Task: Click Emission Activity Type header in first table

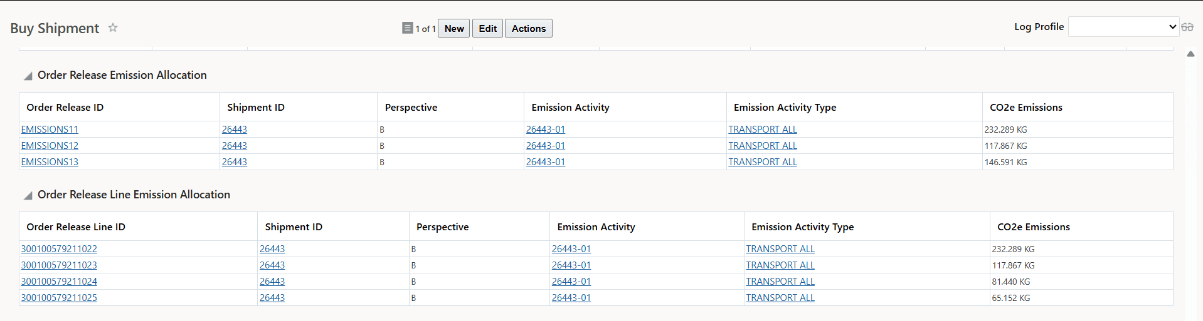Action: [785, 108]
